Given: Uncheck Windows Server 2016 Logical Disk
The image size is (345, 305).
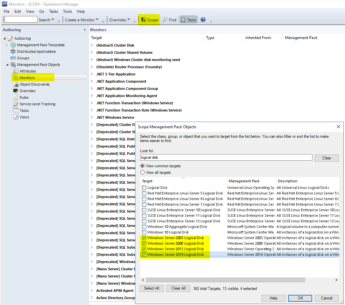Looking at the screenshot, I should pyautogui.click(x=144, y=254).
